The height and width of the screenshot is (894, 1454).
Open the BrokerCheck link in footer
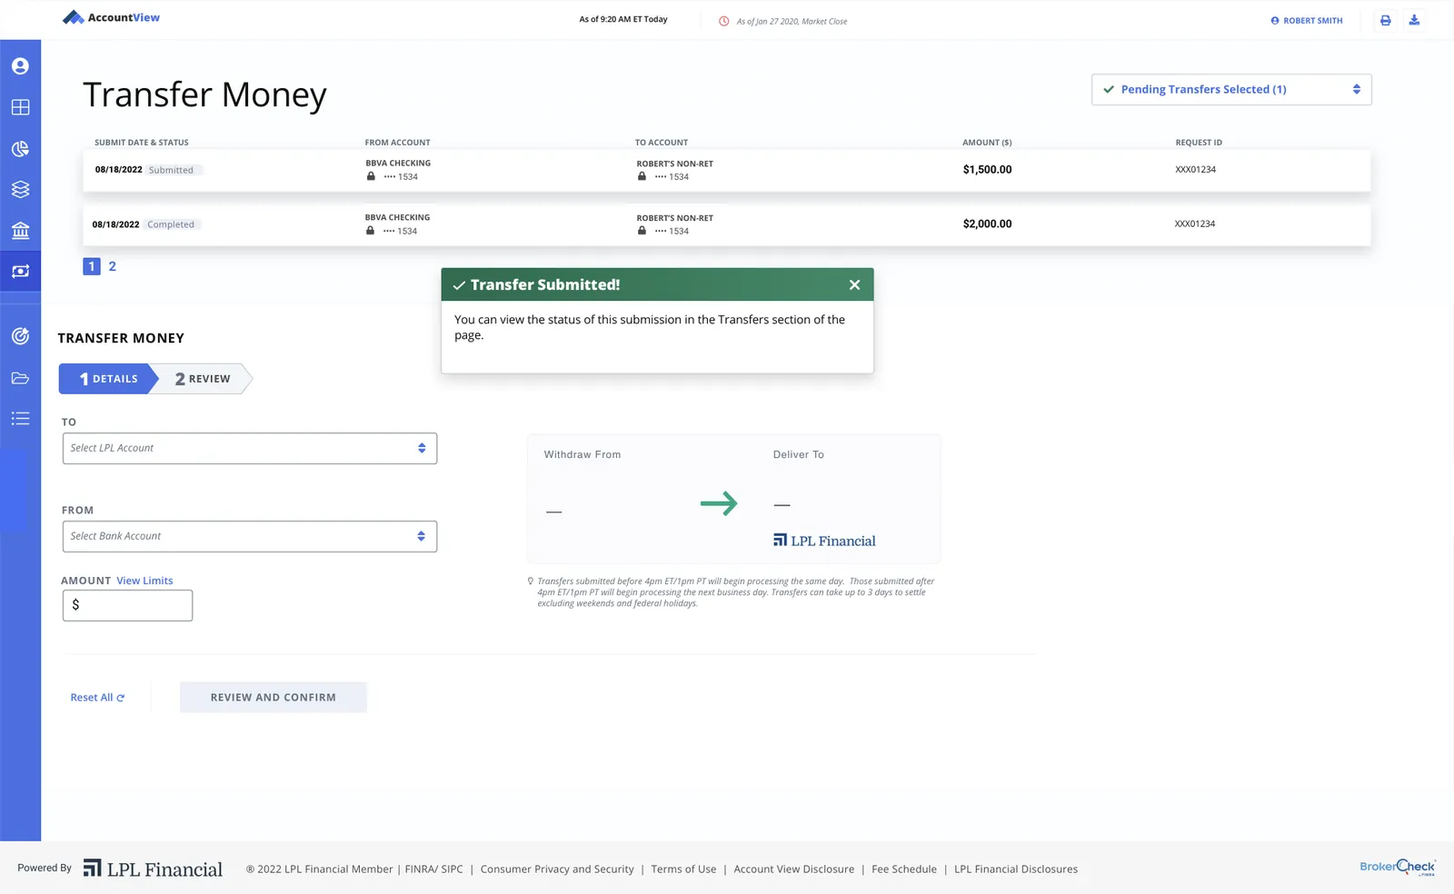[1398, 867]
